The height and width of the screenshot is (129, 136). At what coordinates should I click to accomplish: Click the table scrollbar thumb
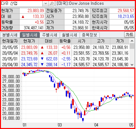(x=132, y=46)
